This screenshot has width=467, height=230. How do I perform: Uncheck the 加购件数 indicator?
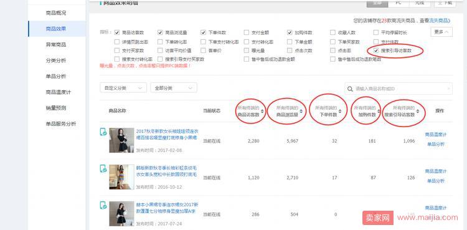point(290,32)
